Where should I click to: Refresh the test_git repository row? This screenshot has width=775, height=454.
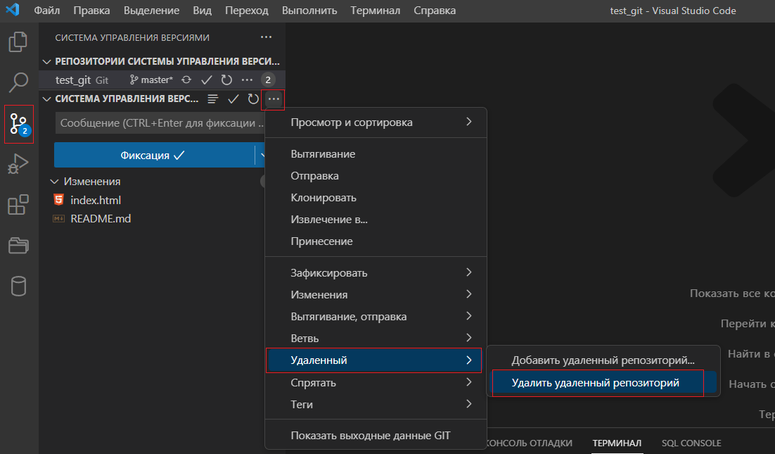(x=226, y=80)
